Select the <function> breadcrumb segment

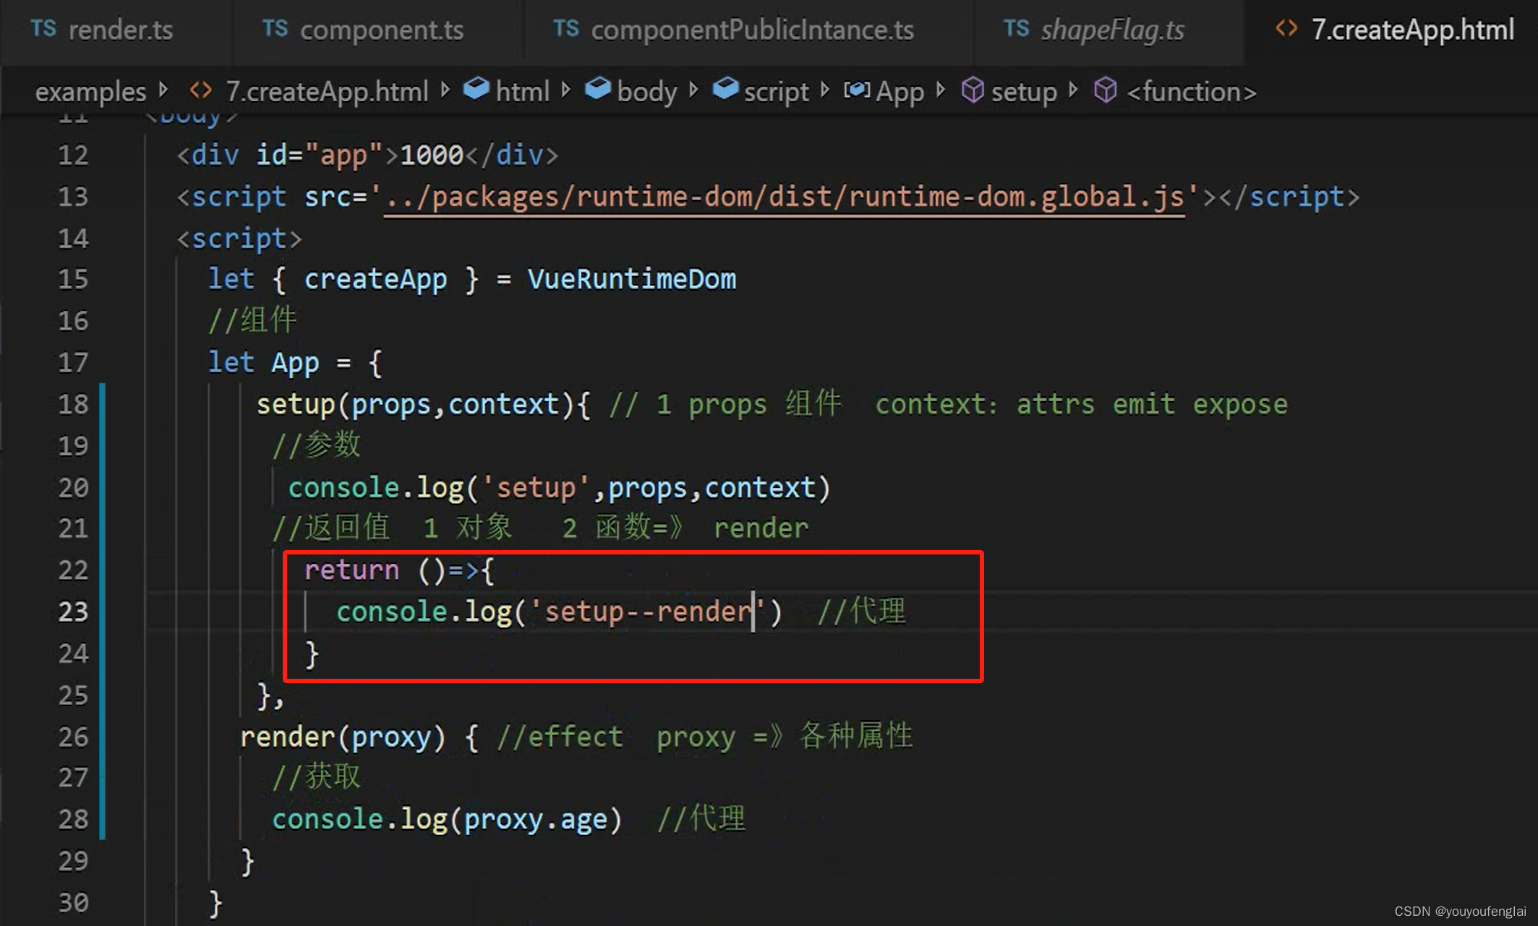point(1191,92)
